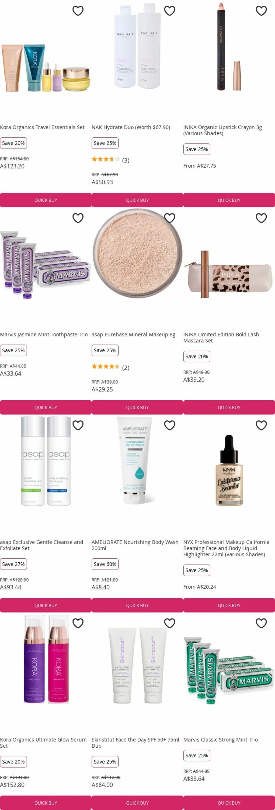Wishlist the INIKA Organic Lipstick Crayon
The width and height of the screenshot is (275, 810).
[x=261, y=11]
